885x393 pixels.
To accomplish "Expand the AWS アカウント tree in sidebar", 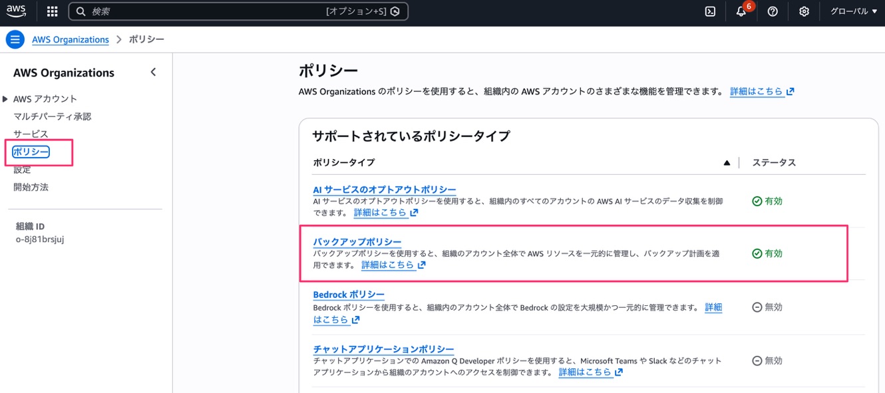I will click(7, 98).
